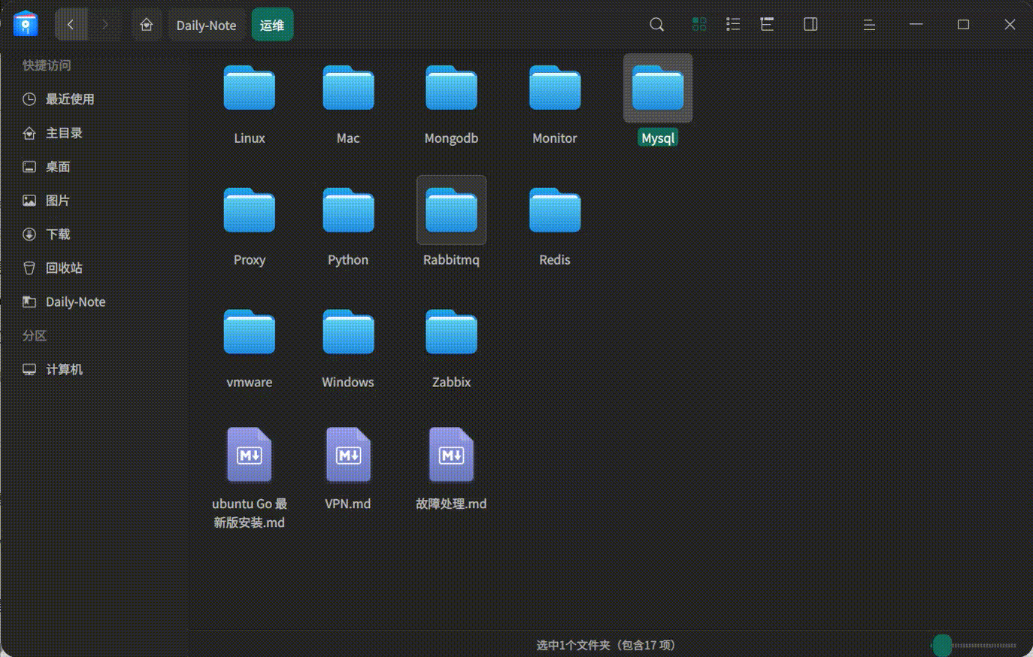Select the Monitor folder icon
The height and width of the screenshot is (657, 1033).
tap(555, 88)
